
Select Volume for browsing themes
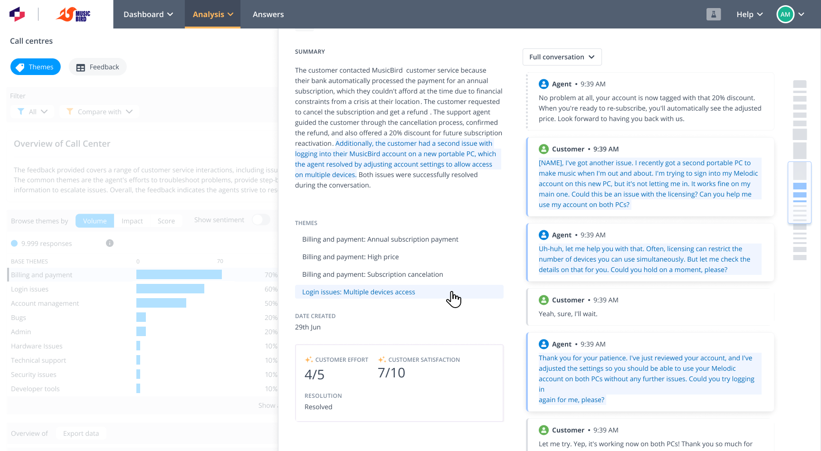95,221
